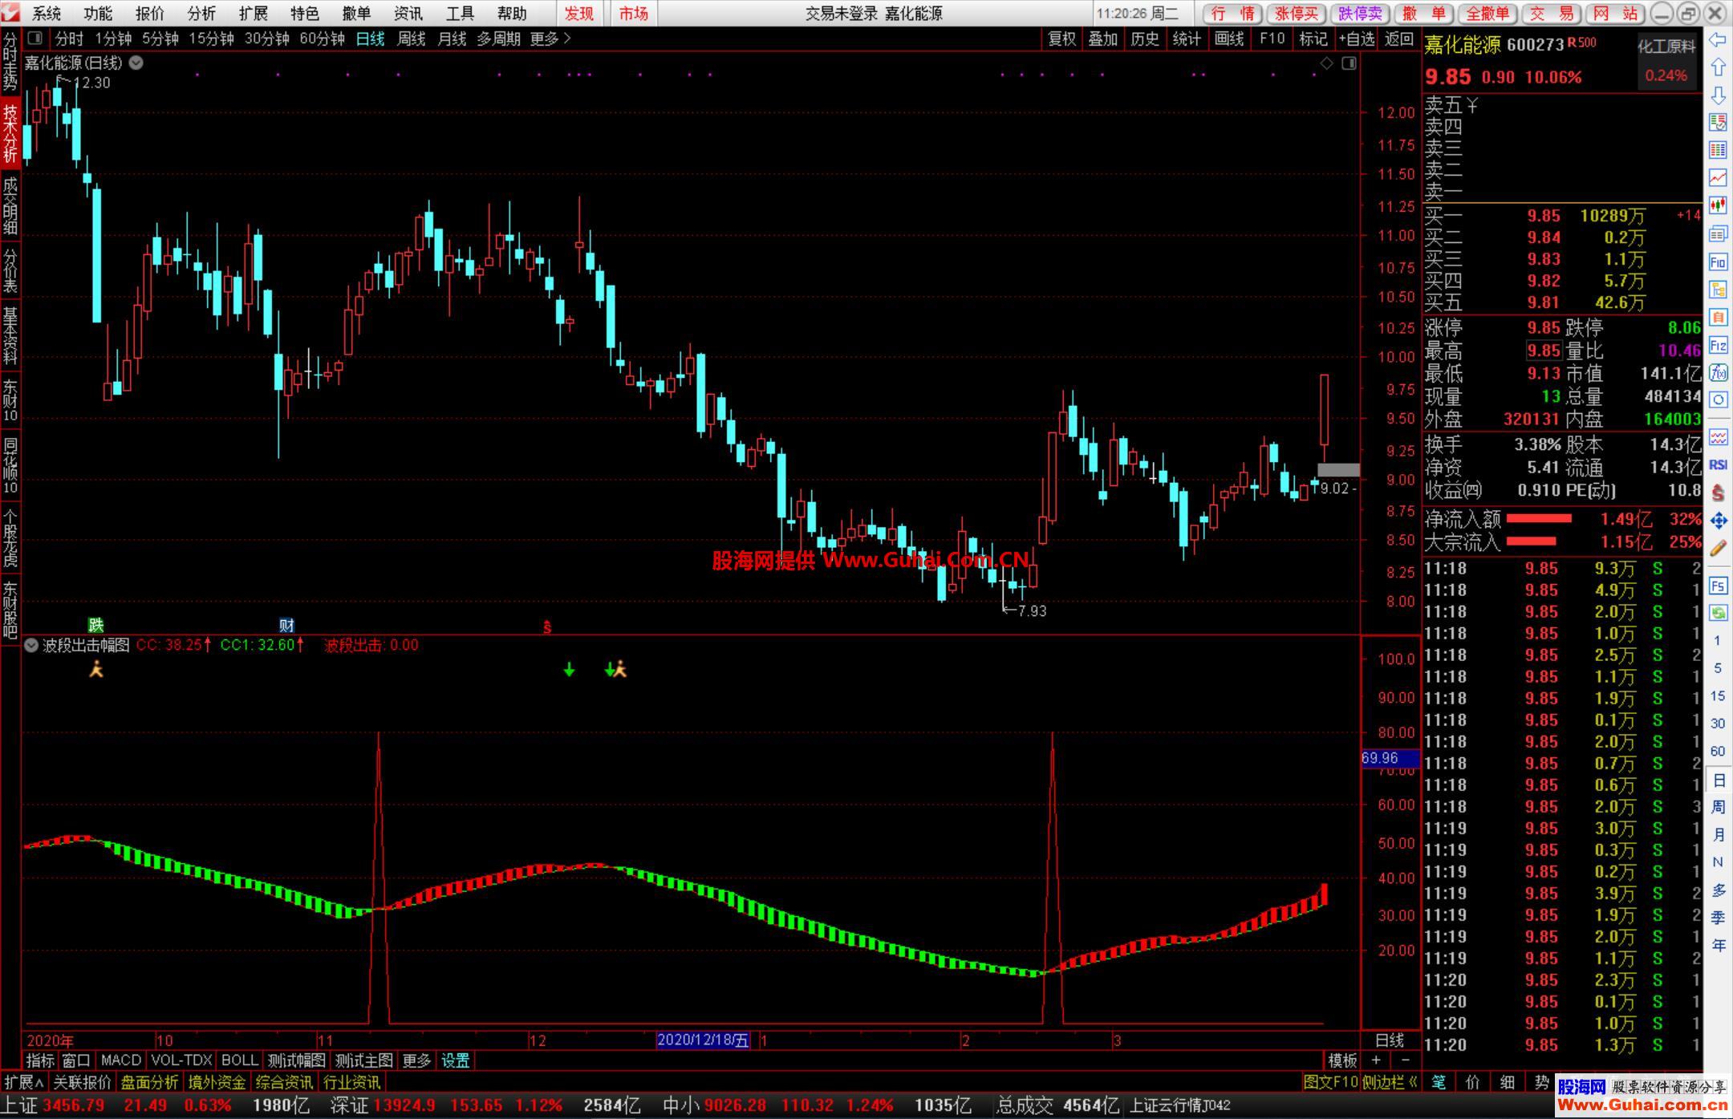Select the 技术分析 vertical tab on left
Image resolution: width=1733 pixels, height=1119 pixels.
pyautogui.click(x=10, y=134)
